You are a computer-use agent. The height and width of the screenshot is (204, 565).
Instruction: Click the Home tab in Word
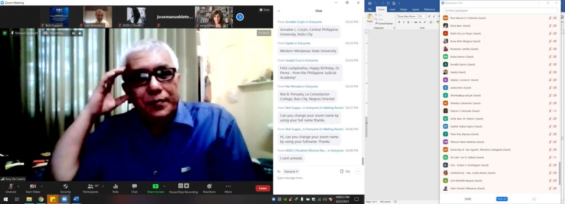click(381, 9)
